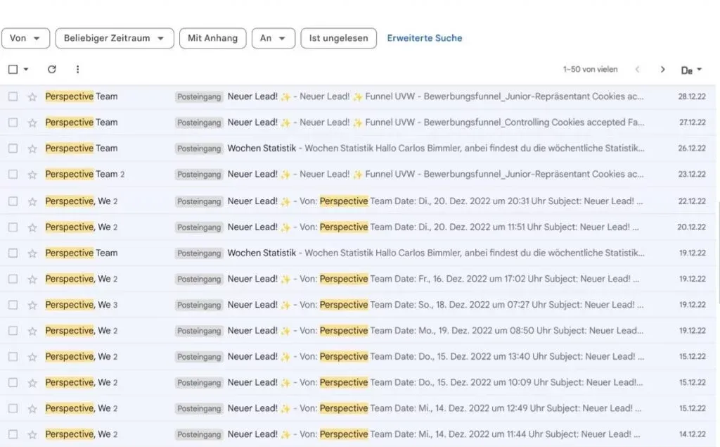Open the three-dot more options menu
720x447 pixels.
click(x=77, y=70)
